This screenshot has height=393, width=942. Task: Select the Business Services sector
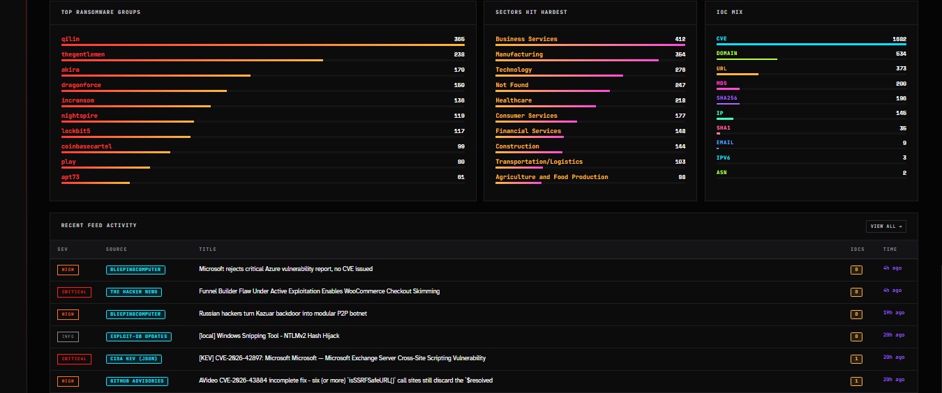point(590,41)
